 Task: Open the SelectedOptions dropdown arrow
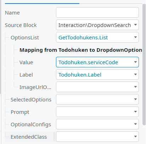pos(135,99)
